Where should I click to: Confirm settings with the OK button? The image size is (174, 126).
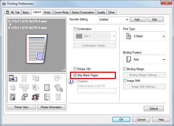click(x=121, y=119)
